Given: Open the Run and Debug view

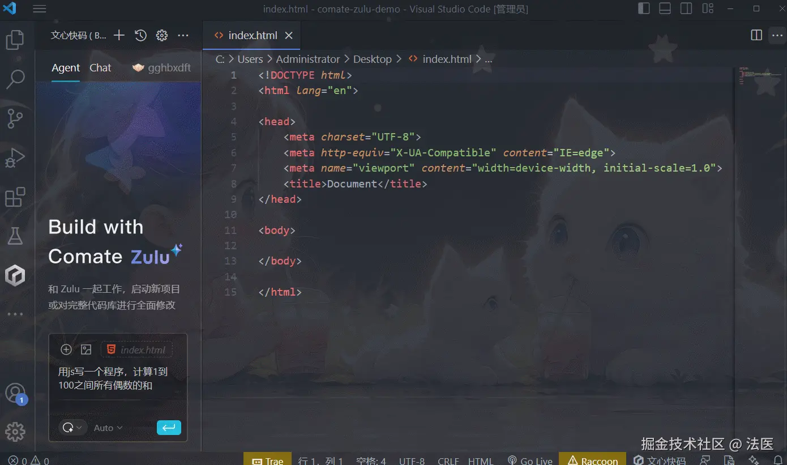Looking at the screenshot, I should pos(15,158).
